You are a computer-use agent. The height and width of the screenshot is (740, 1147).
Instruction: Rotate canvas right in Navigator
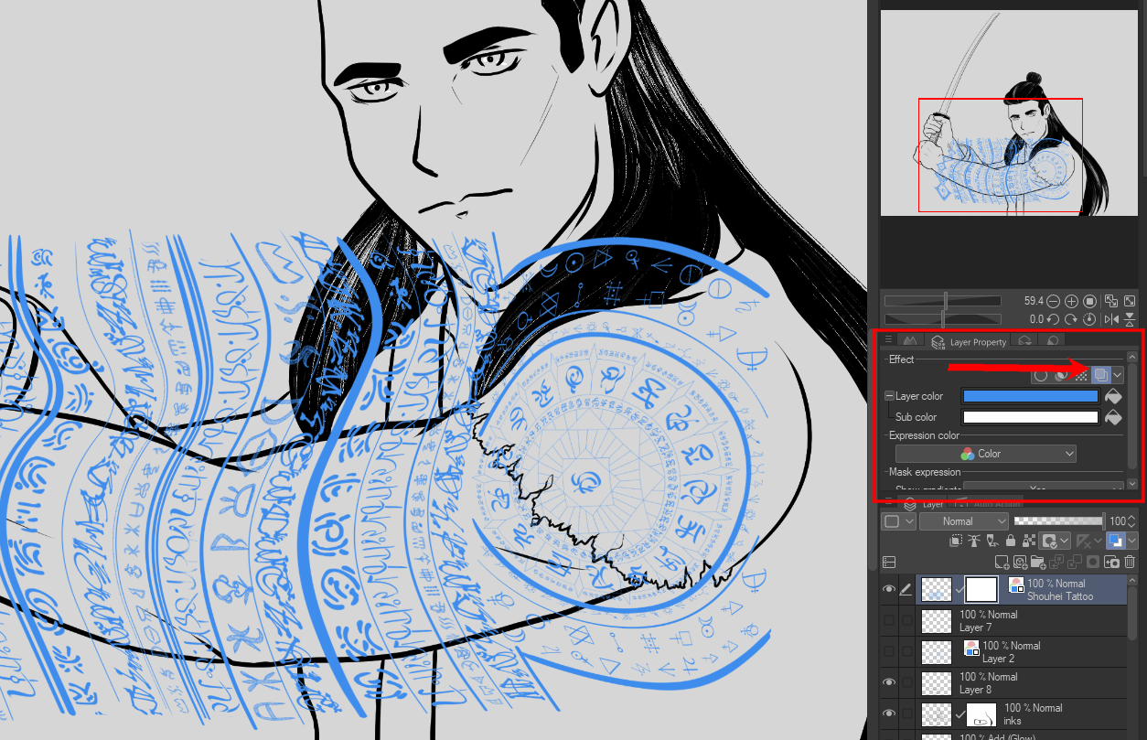pyautogui.click(x=1071, y=319)
